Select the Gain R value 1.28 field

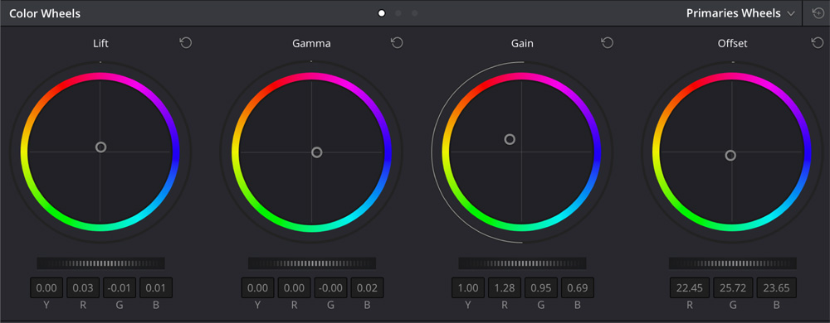(505, 288)
